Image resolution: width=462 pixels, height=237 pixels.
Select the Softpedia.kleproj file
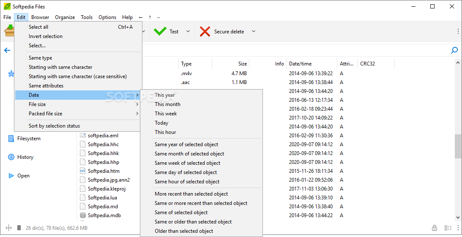click(x=107, y=189)
